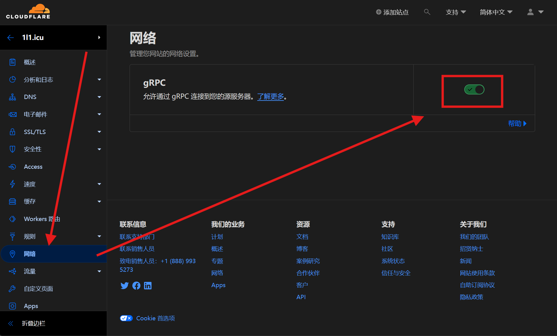Open the 信任与安全 footer link
557x336 pixels.
pyautogui.click(x=396, y=273)
